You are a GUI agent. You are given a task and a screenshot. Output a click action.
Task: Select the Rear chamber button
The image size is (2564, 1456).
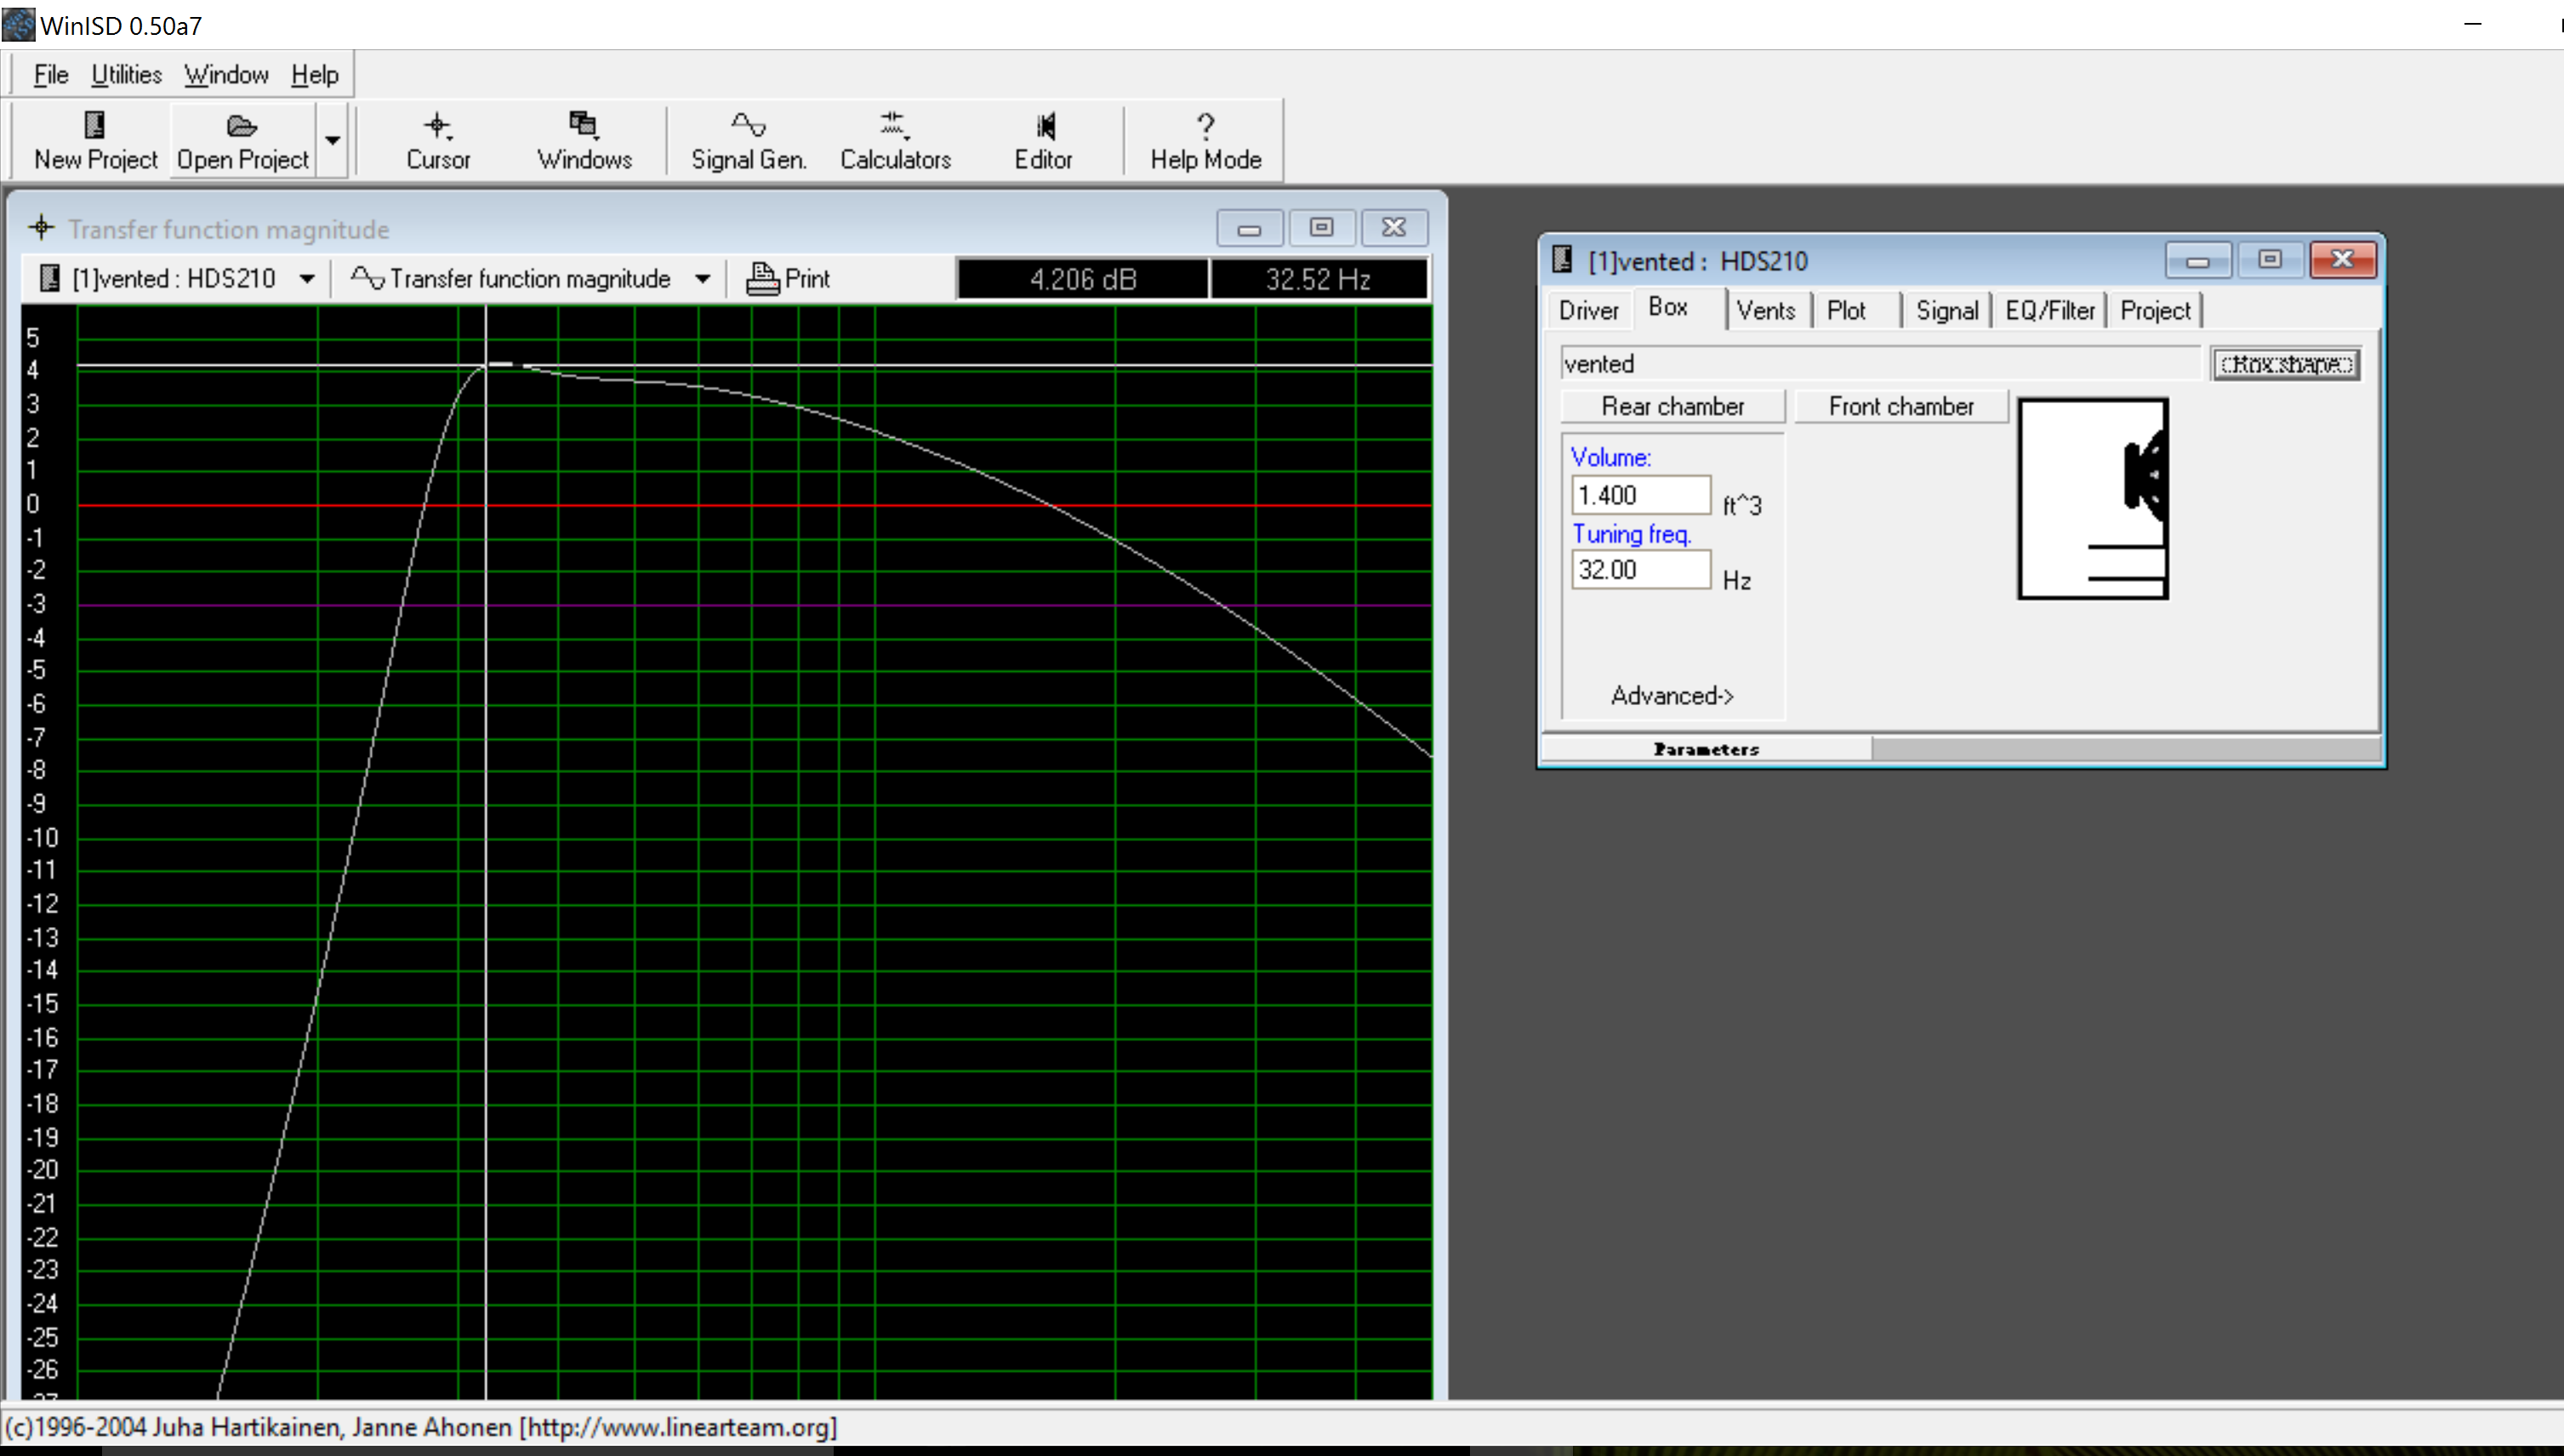(x=1673, y=406)
